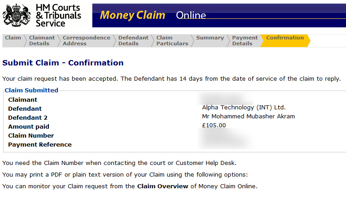Image resolution: width=346 pixels, height=199 pixels.
Task: Go to Claimant Details step
Action: [x=42, y=41]
